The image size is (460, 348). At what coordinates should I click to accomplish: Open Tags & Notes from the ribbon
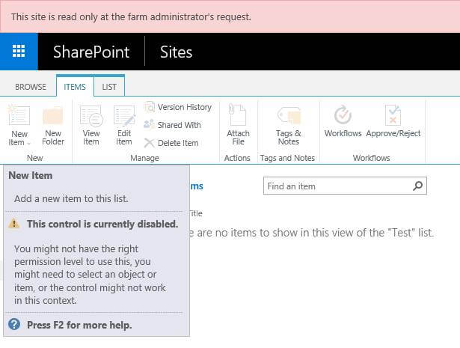[288, 117]
